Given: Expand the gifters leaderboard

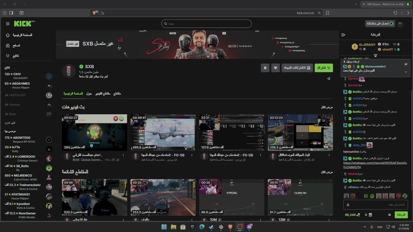Looking at the screenshot, I should (375, 56).
